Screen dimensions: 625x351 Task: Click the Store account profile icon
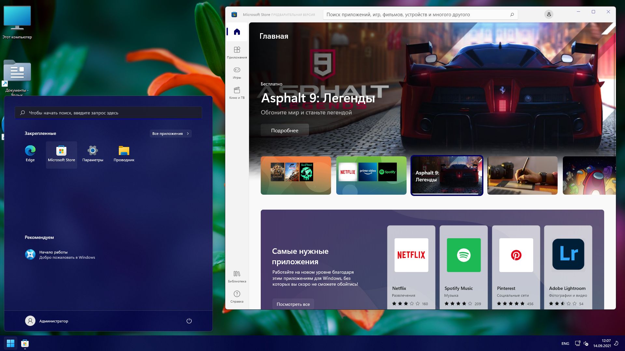tap(549, 14)
